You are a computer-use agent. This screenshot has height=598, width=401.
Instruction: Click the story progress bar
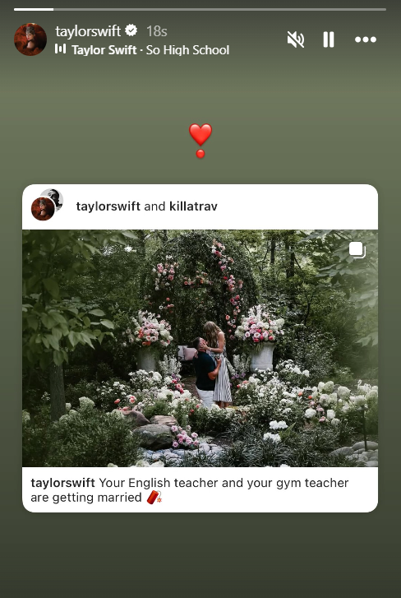pos(200,9)
